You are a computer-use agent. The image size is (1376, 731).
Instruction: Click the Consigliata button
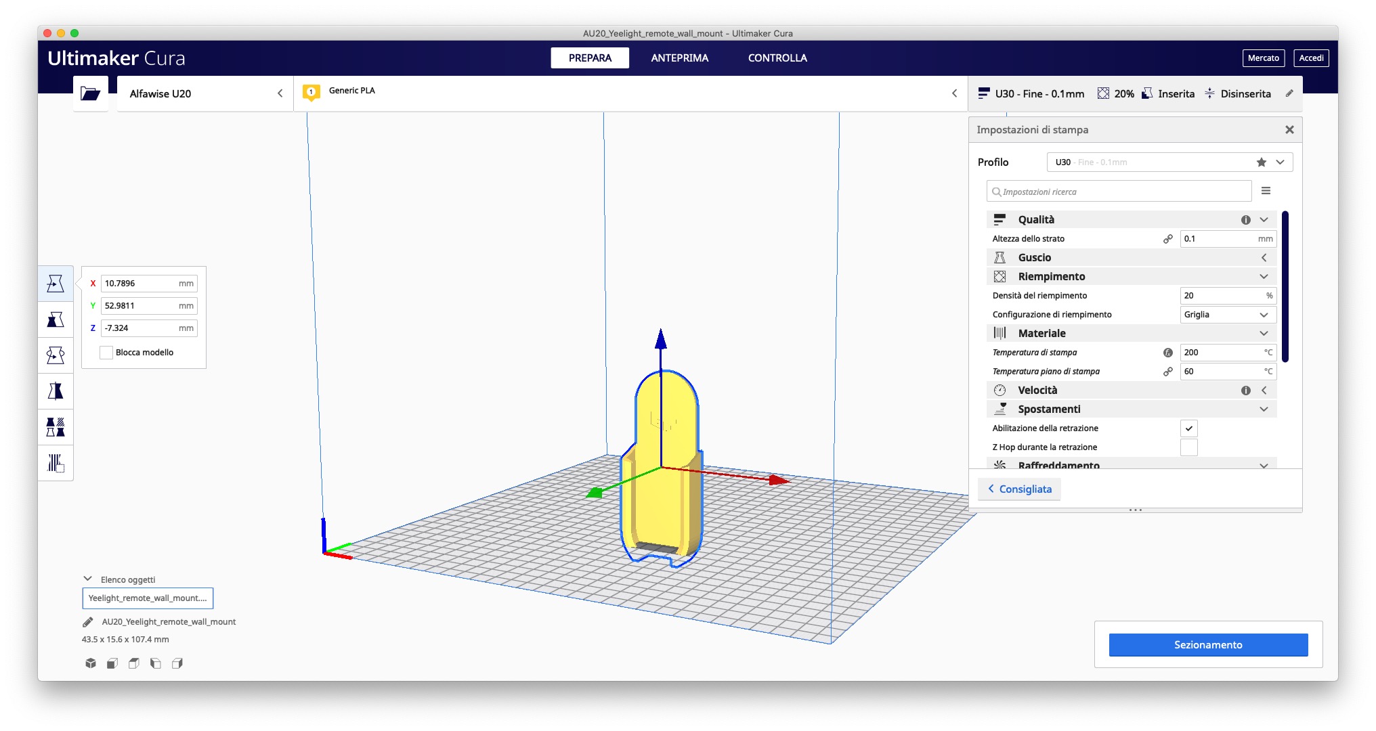pos(1019,489)
